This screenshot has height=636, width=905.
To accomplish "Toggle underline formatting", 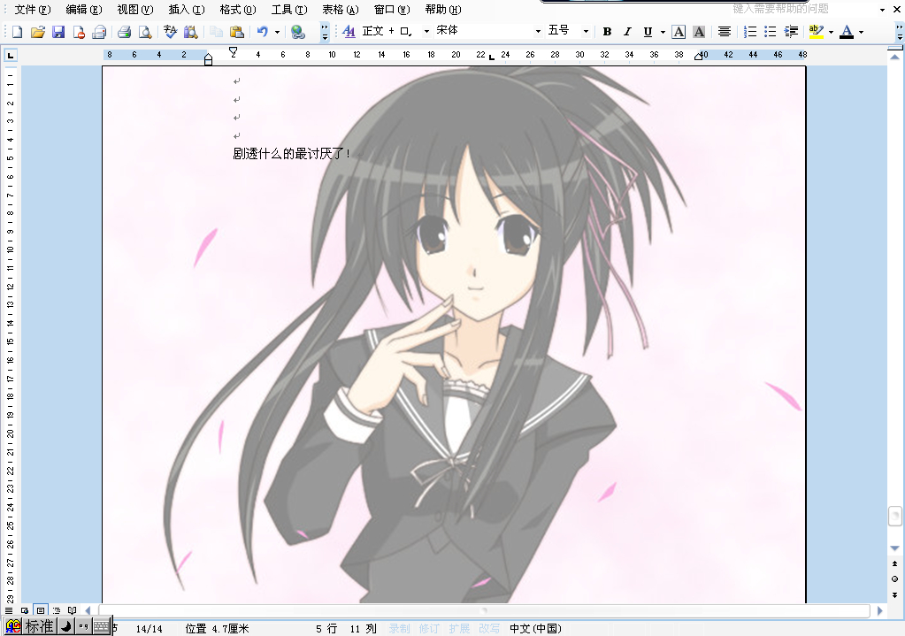I will click(648, 32).
